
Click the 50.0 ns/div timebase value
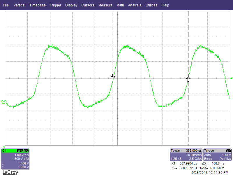[194, 155]
